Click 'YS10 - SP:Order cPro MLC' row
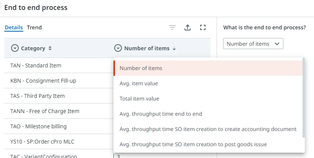314x158 pixels. (59, 142)
